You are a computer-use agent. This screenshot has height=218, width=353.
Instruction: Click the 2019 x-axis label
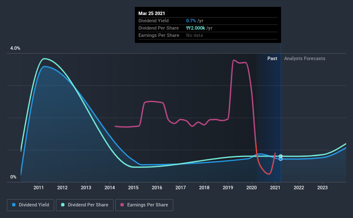(228, 188)
